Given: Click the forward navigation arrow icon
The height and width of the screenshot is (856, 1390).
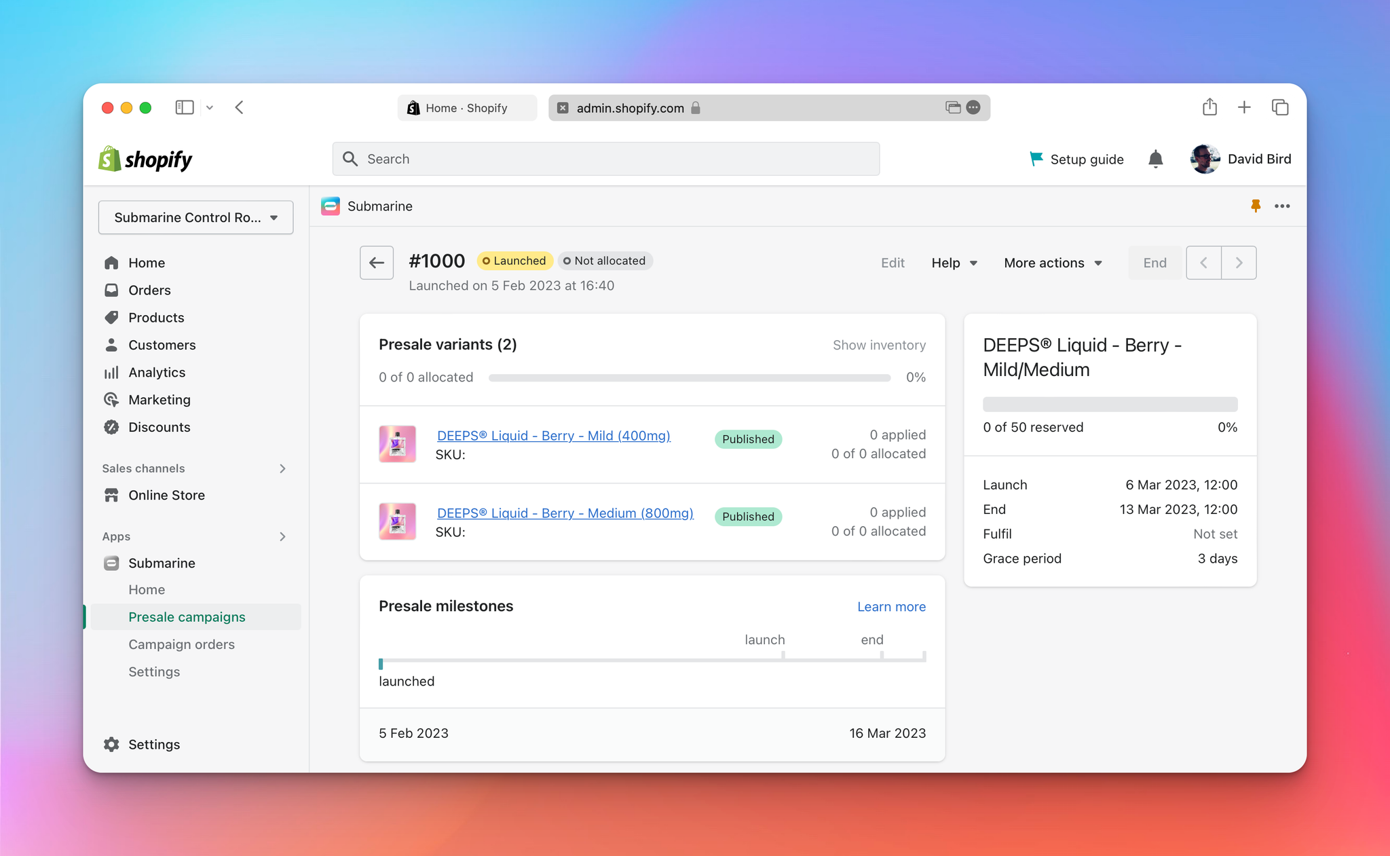Looking at the screenshot, I should (x=1238, y=261).
